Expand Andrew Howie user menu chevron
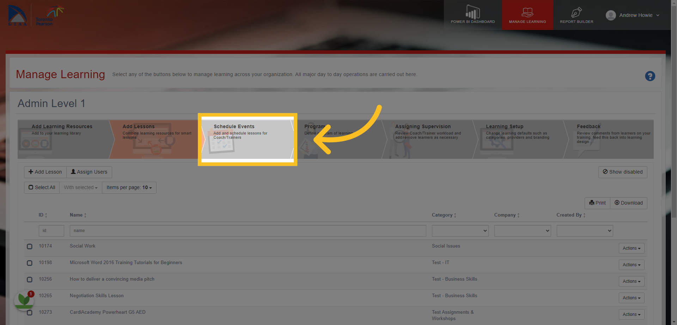677x325 pixels. 658,15
